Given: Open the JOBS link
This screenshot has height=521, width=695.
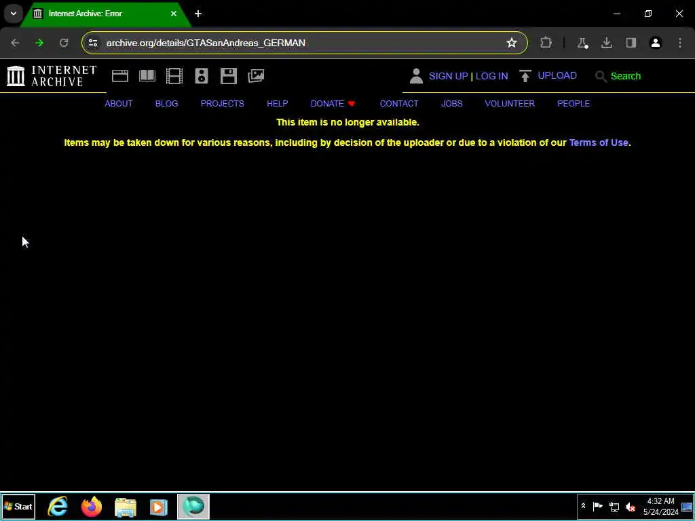Looking at the screenshot, I should click(451, 104).
